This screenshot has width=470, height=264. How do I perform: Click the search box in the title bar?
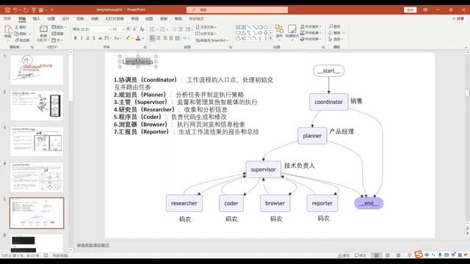click(x=237, y=10)
